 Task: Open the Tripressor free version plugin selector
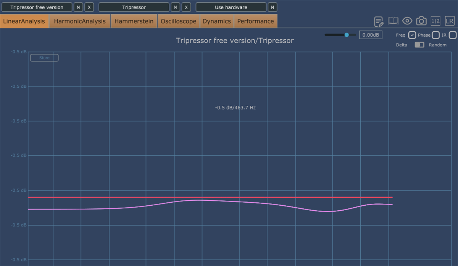pos(37,7)
